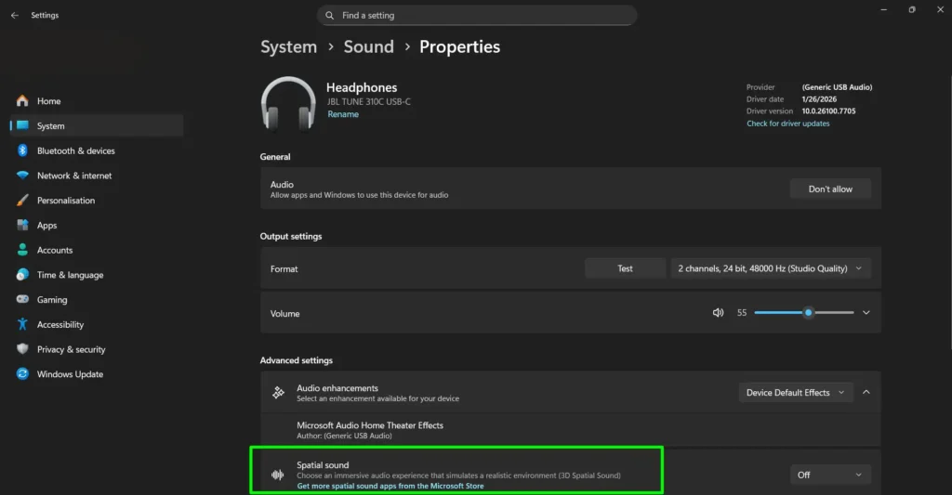
Task: Click the Privacy & security item
Action: (x=97, y=349)
